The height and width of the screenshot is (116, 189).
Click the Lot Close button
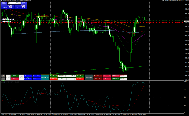click(x=28, y=79)
